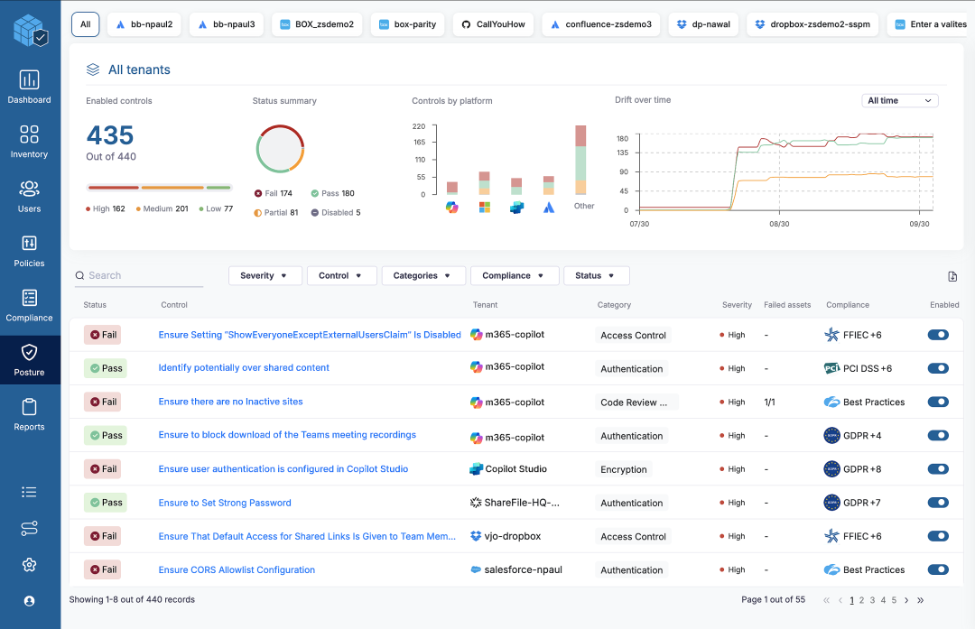This screenshot has width=975, height=629.
Task: Open the Users sidebar section
Action: coord(29,196)
